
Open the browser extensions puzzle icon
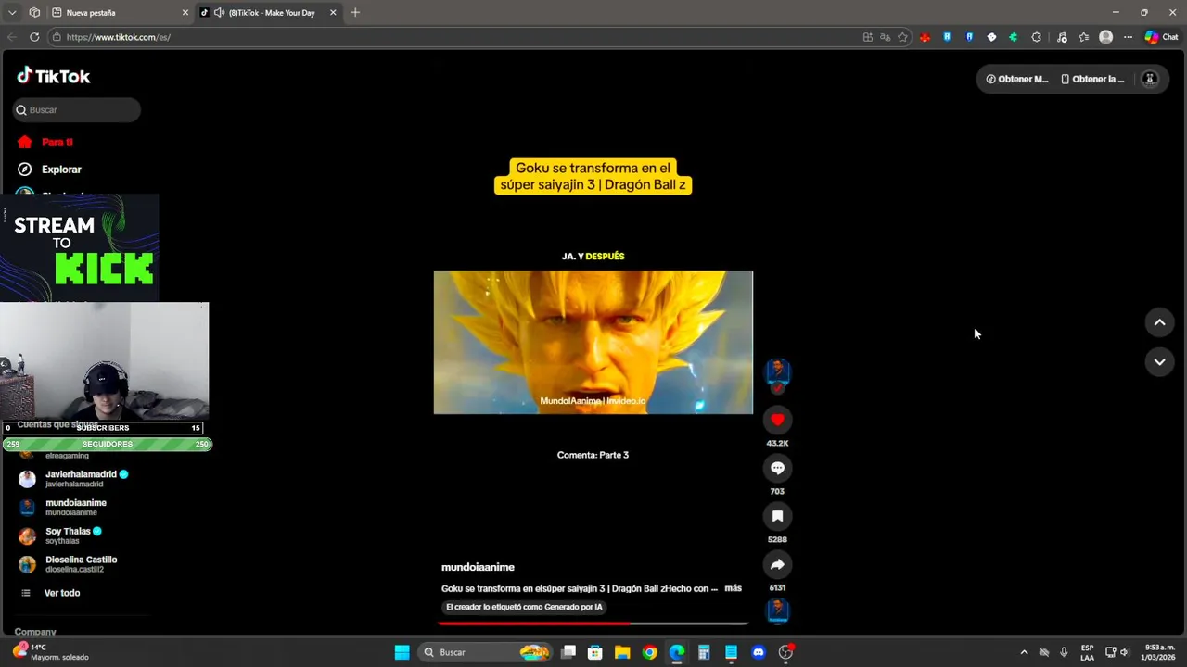[x=1036, y=37]
